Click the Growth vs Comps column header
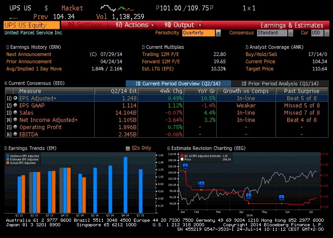This screenshot has height=238, width=333. [x=246, y=91]
